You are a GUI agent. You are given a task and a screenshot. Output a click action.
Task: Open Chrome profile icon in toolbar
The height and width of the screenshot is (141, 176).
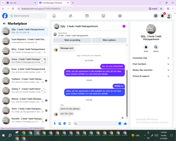(x=168, y=9)
